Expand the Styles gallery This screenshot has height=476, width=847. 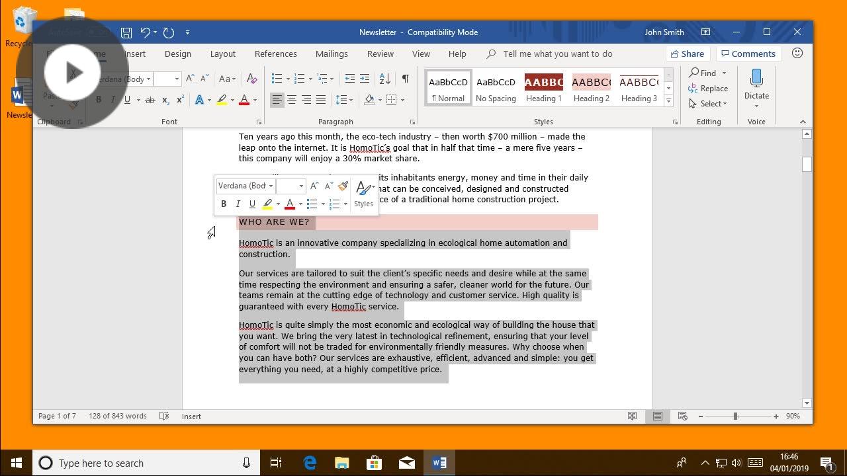pyautogui.click(x=668, y=101)
